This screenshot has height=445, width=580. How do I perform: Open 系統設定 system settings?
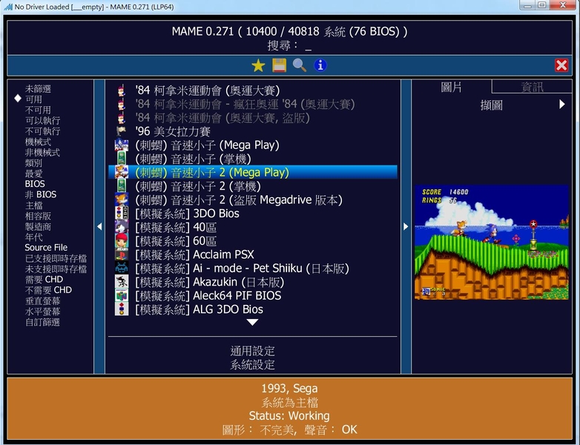(x=252, y=365)
